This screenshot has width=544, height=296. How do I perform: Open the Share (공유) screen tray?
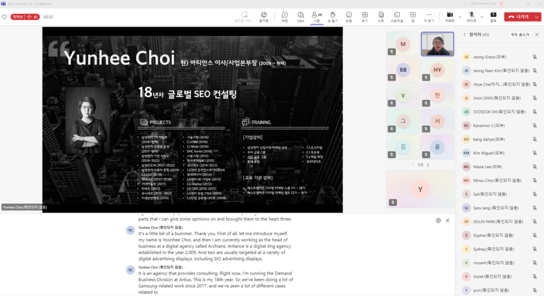coord(493,16)
